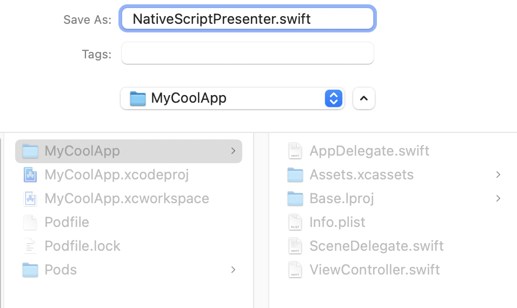Image resolution: width=517 pixels, height=308 pixels.
Task: Select ViewController.swift in the right column
Action: [x=375, y=270]
